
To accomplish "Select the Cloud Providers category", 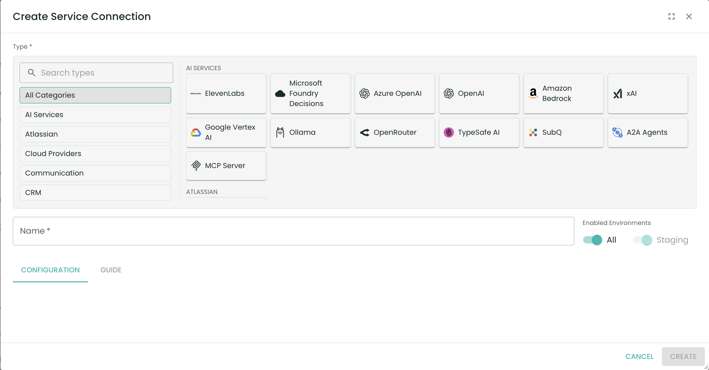I will [x=95, y=154].
